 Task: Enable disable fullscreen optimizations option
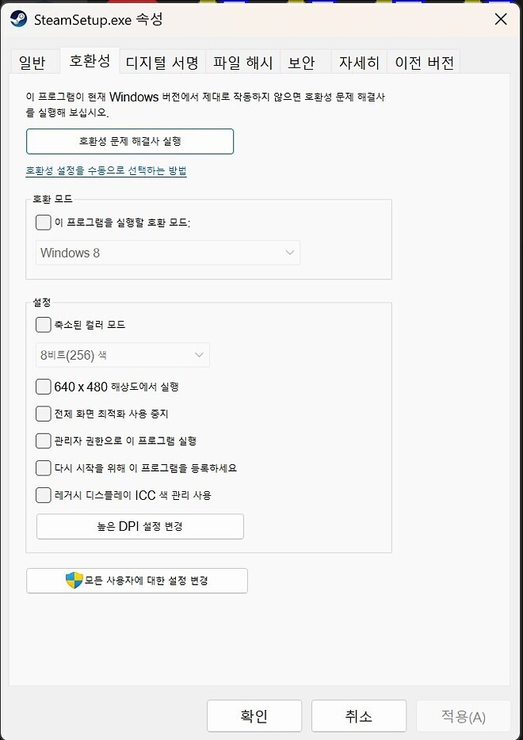point(44,413)
